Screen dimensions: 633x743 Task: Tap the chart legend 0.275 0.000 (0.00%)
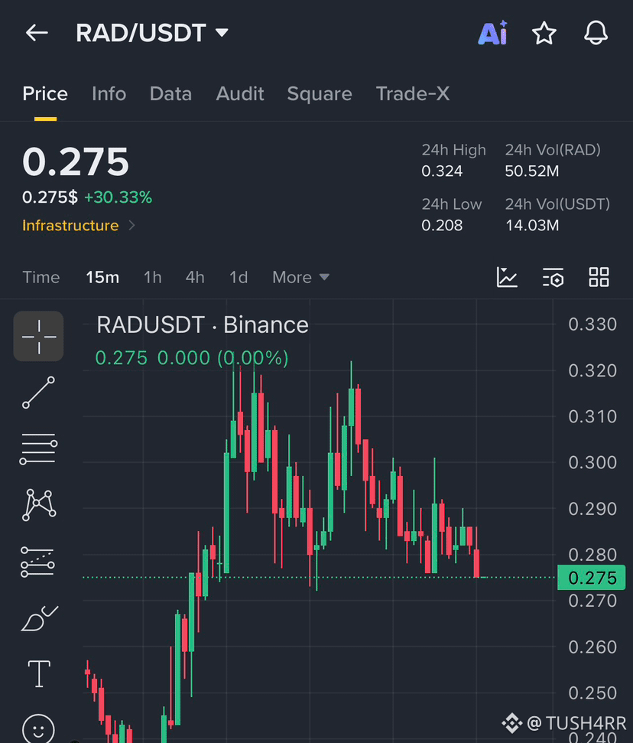point(192,358)
